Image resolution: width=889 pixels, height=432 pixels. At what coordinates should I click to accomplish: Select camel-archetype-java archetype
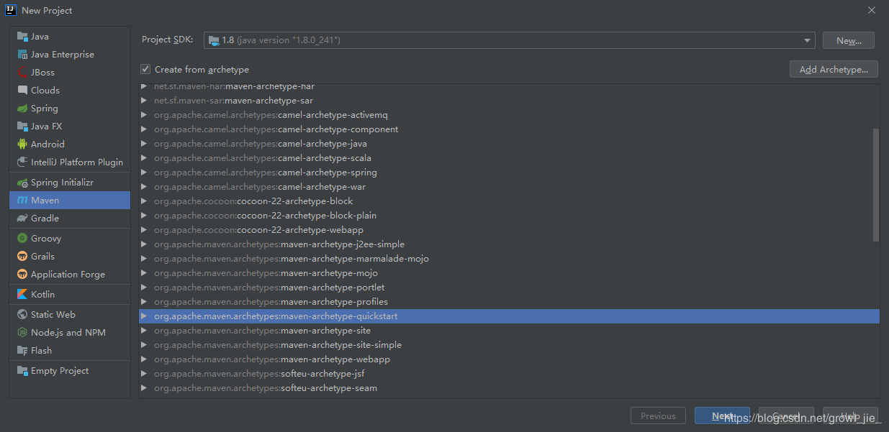[x=509, y=144]
